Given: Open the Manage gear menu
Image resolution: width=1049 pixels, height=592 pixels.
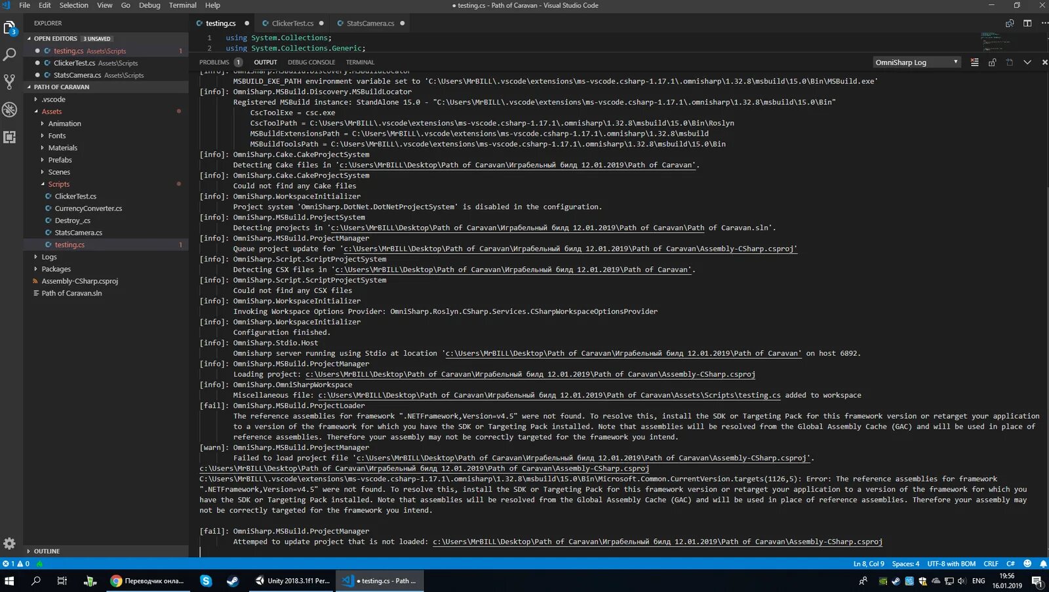Looking at the screenshot, I should 10,543.
